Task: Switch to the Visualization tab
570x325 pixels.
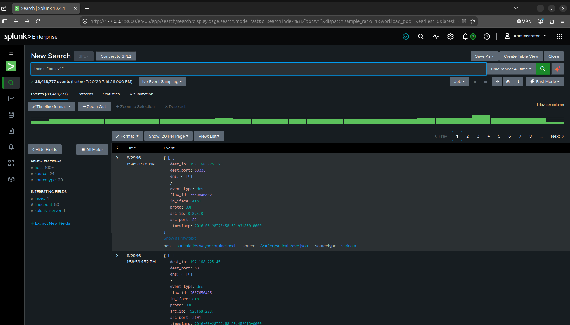Action: [x=141, y=94]
